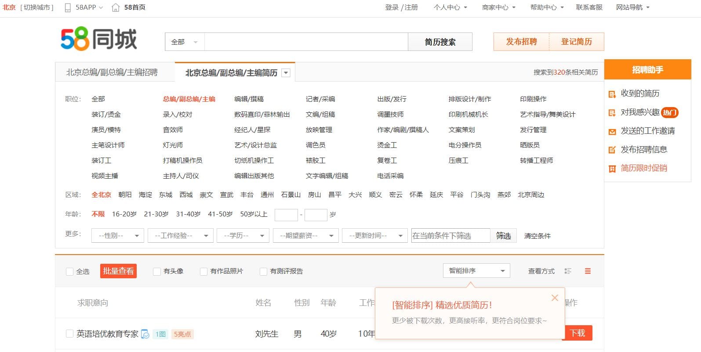Click 登录 / 注册 link

401,7
